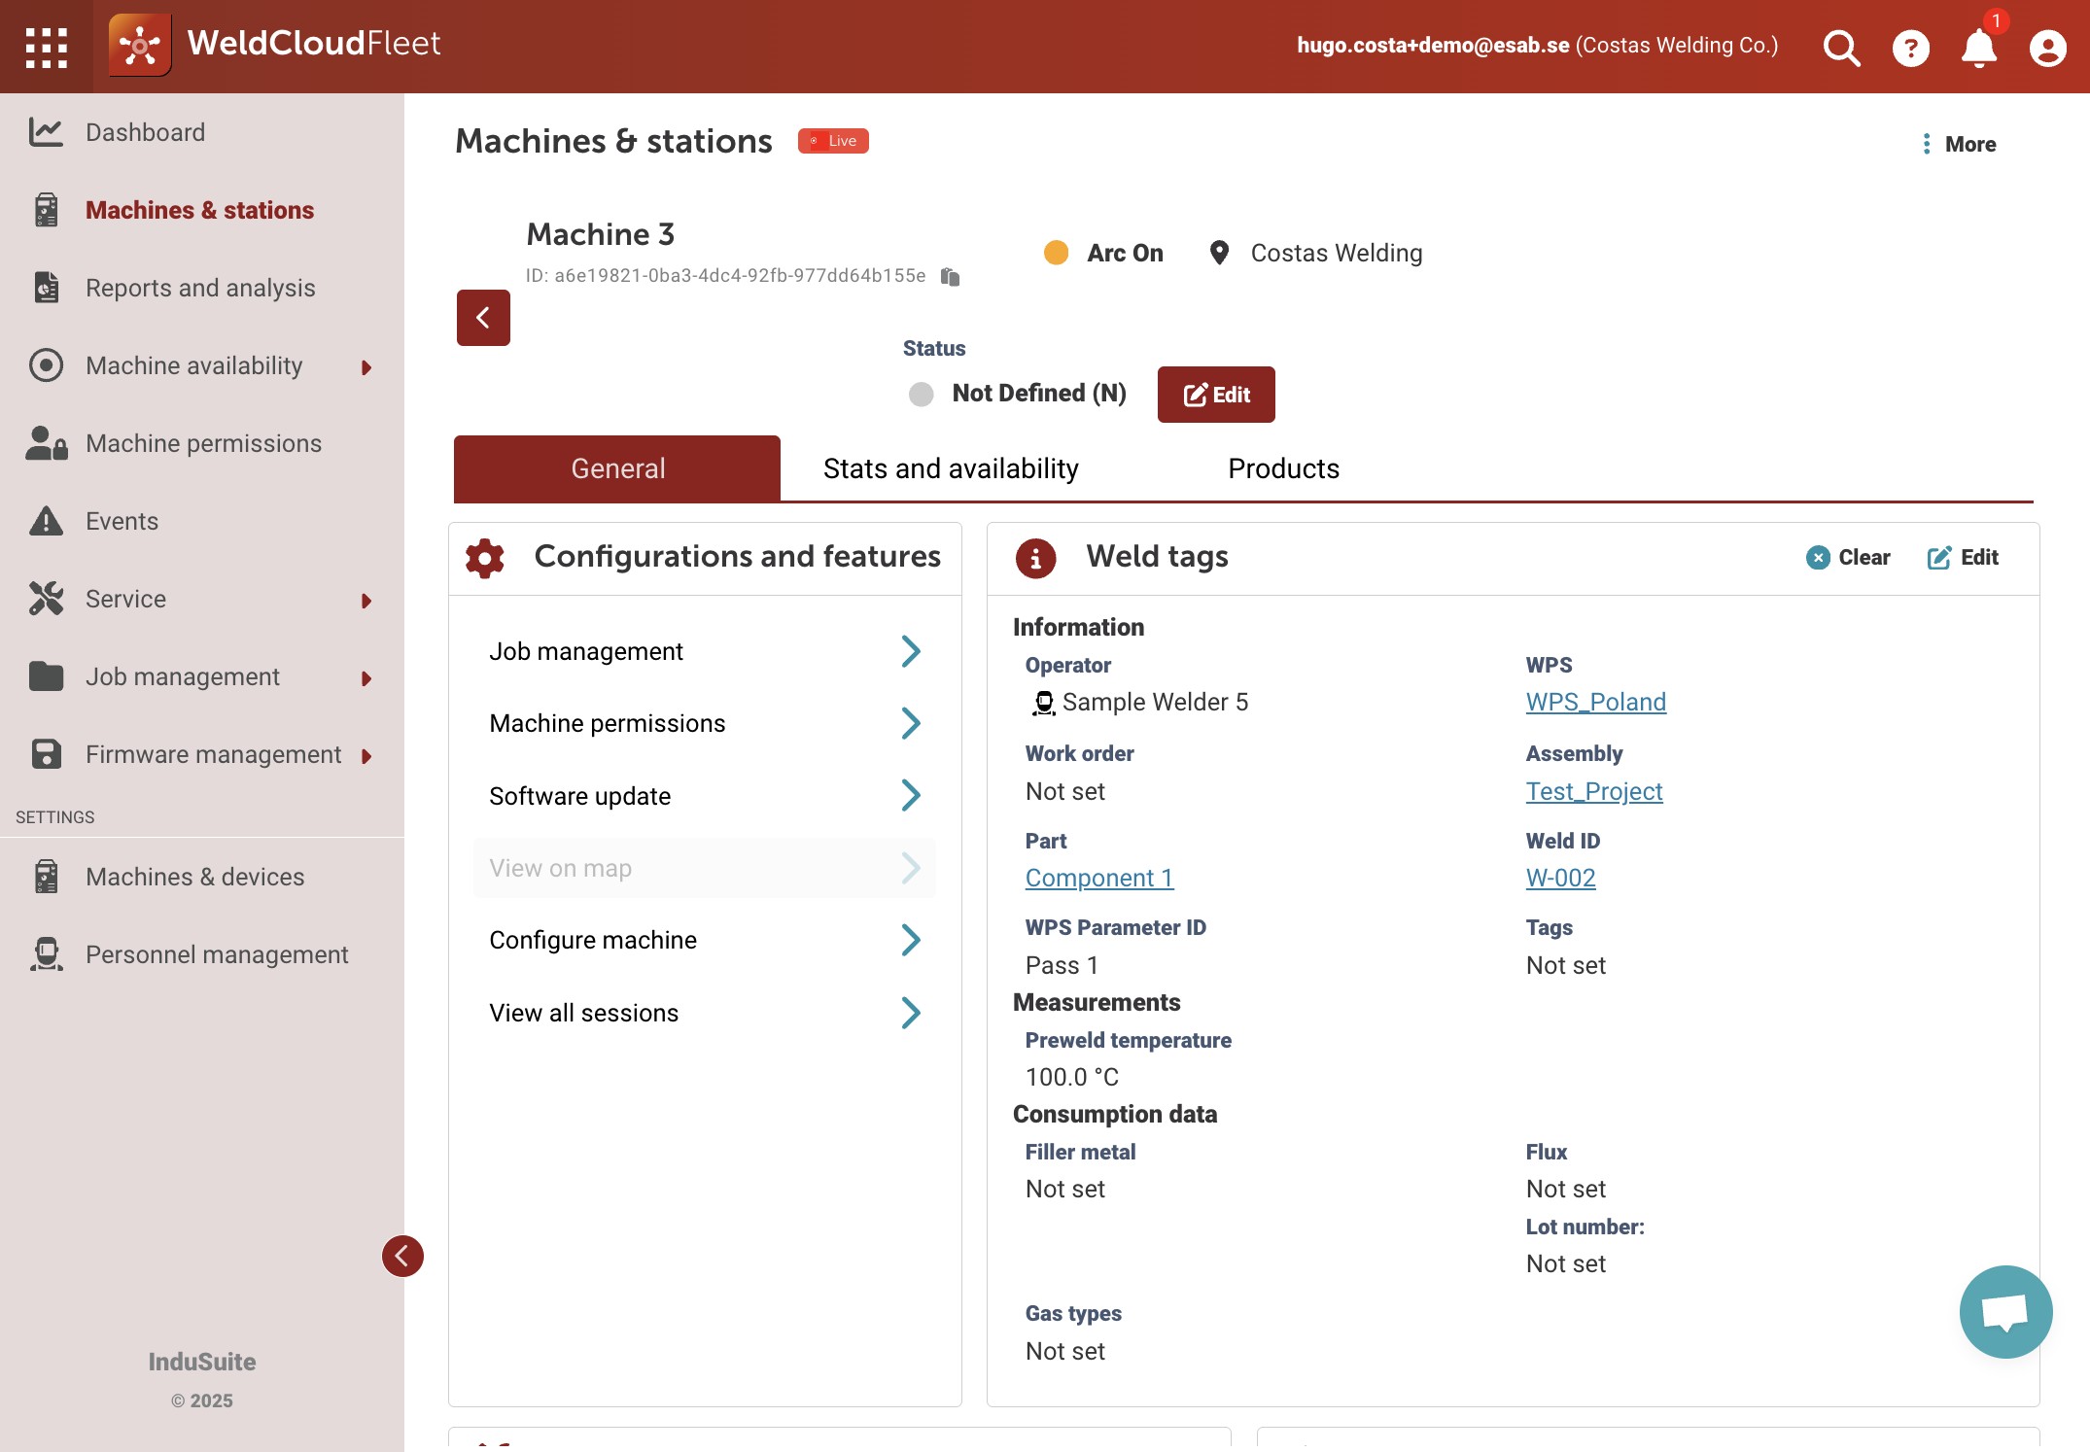This screenshot has width=2090, height=1452.
Task: Click the Service wrench icon
Action: (x=46, y=599)
